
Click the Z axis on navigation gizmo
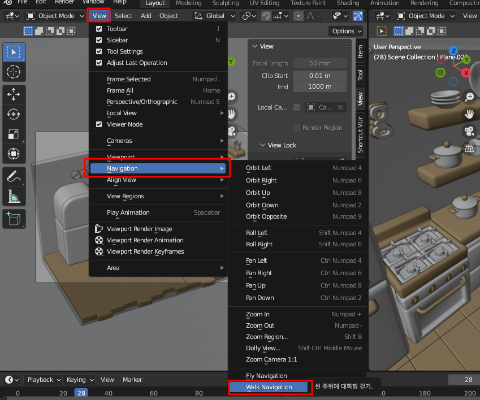(x=453, y=50)
